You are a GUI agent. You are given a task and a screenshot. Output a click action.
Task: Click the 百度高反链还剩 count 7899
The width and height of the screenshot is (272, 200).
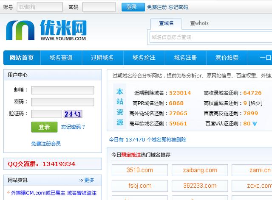click(x=250, y=114)
